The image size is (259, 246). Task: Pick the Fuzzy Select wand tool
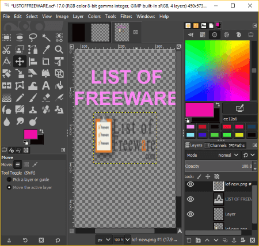click(46, 37)
